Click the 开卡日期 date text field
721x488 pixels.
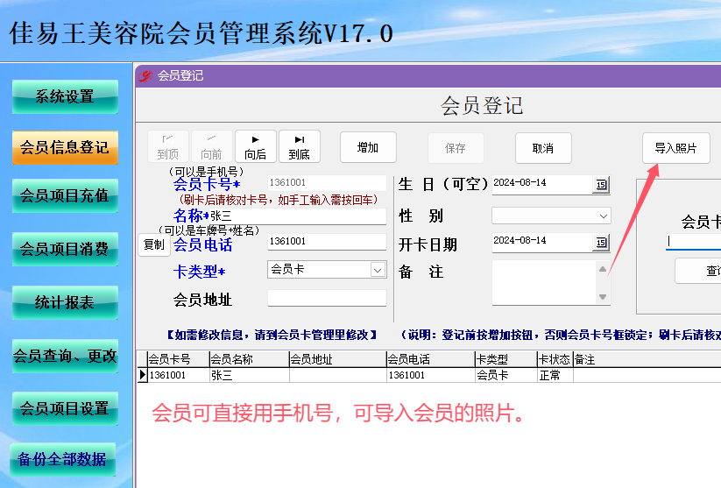coord(542,243)
